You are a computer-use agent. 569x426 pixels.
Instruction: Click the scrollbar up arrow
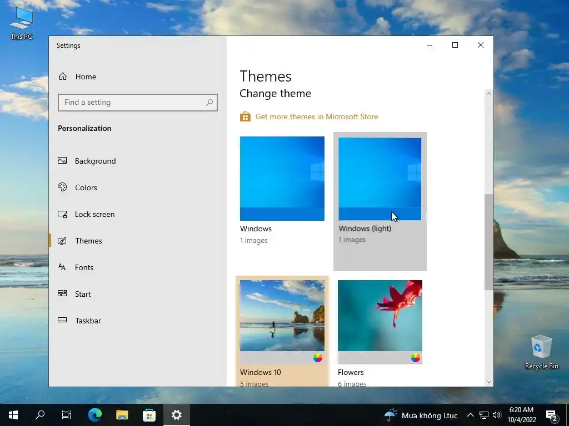coord(489,94)
